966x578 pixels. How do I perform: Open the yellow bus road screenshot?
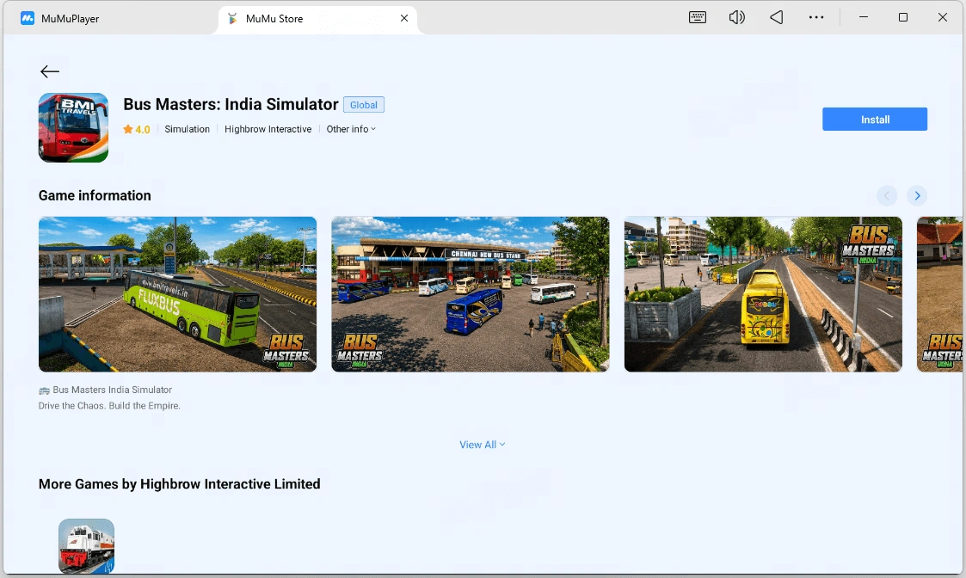pos(763,294)
